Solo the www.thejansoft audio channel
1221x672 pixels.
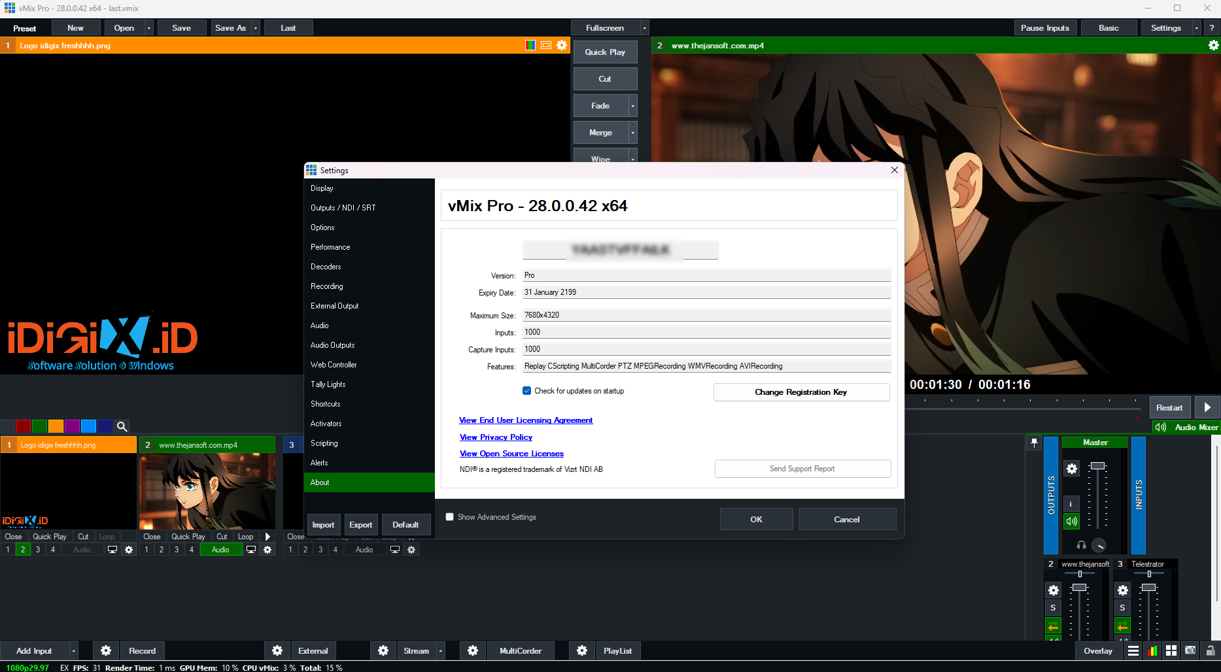tap(1053, 608)
